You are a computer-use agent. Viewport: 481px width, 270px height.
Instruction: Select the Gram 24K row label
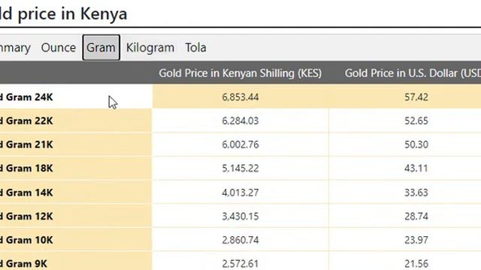coord(26,97)
